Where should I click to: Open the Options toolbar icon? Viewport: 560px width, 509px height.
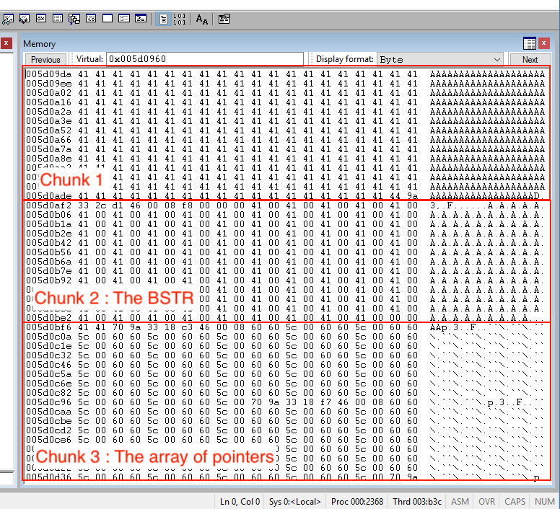click(224, 19)
